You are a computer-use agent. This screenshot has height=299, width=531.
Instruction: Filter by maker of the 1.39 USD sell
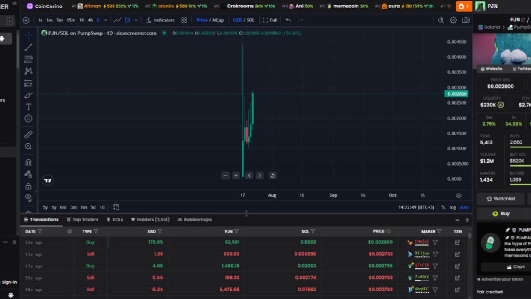tap(436, 254)
